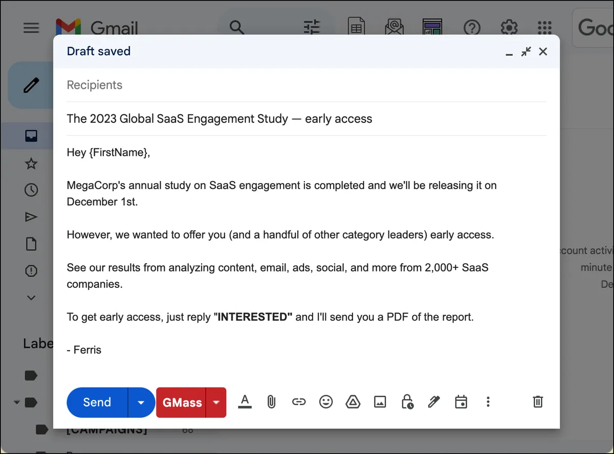Open More options three-dot menu
This screenshot has height=454, width=614.
pyautogui.click(x=488, y=402)
